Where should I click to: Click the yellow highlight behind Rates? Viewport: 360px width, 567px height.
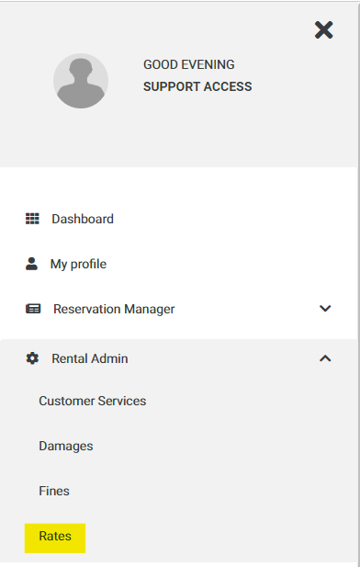point(55,539)
